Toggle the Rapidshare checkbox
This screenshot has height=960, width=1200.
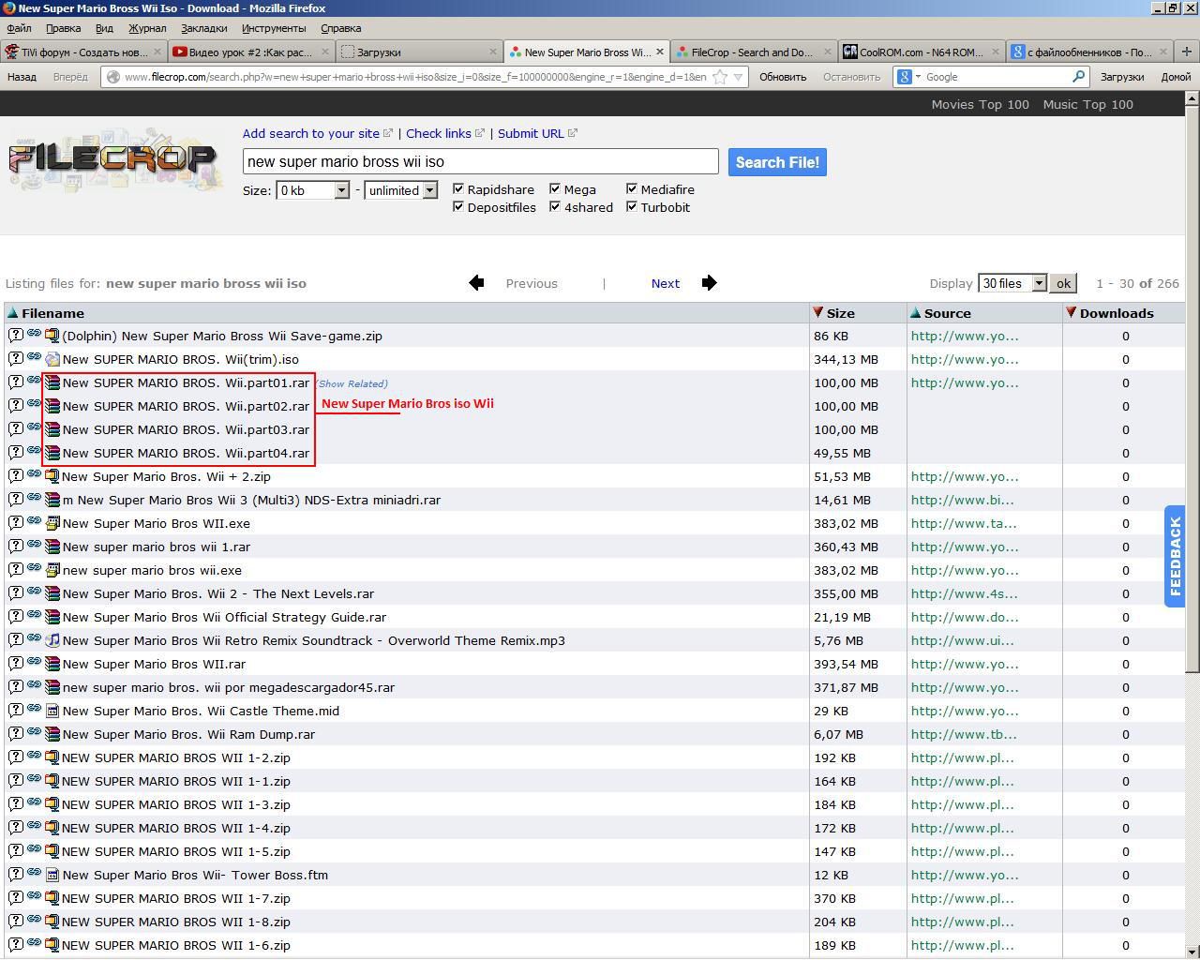tap(458, 188)
